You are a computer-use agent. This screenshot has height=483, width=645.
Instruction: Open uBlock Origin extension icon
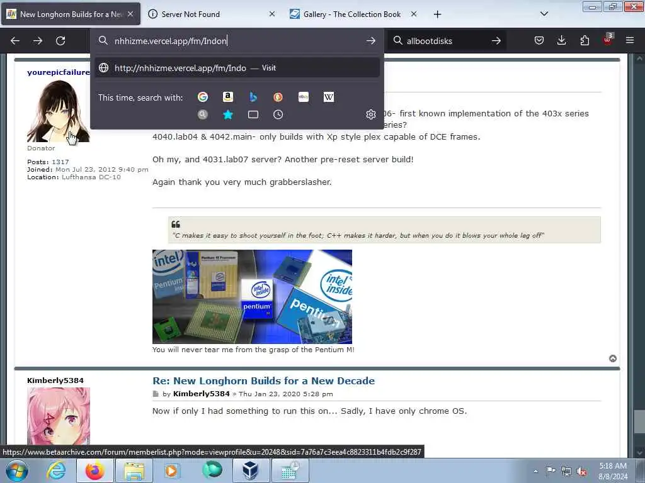(608, 40)
